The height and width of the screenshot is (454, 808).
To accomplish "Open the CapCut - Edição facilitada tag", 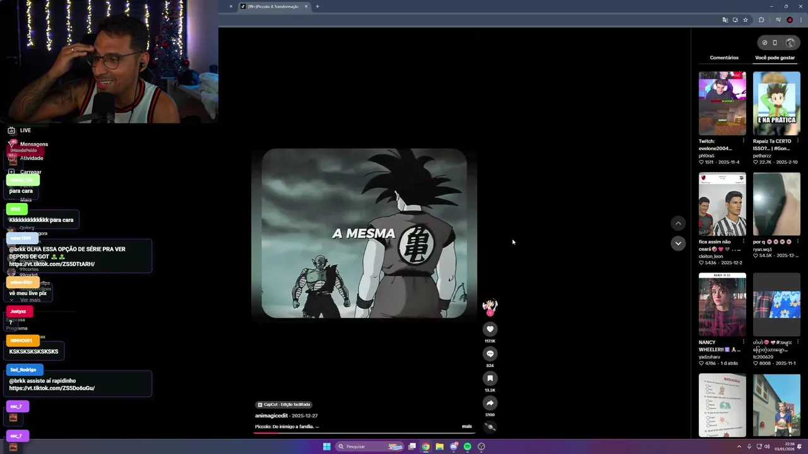I will pyautogui.click(x=283, y=404).
